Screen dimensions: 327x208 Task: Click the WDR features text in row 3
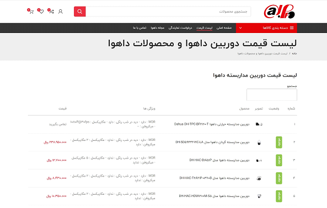point(114,160)
